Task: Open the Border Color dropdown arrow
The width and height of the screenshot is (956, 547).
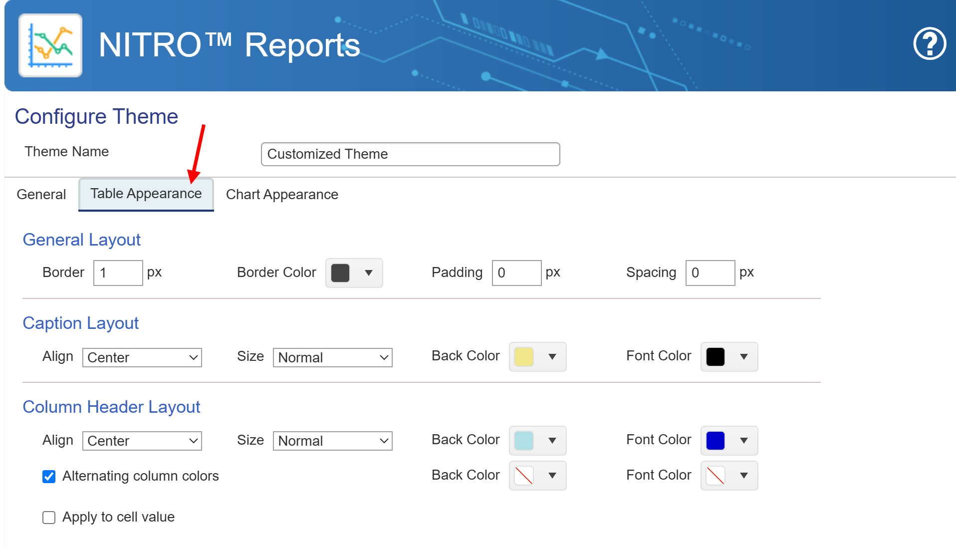Action: [x=369, y=273]
